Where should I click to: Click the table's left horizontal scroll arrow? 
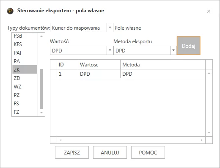click(60, 140)
